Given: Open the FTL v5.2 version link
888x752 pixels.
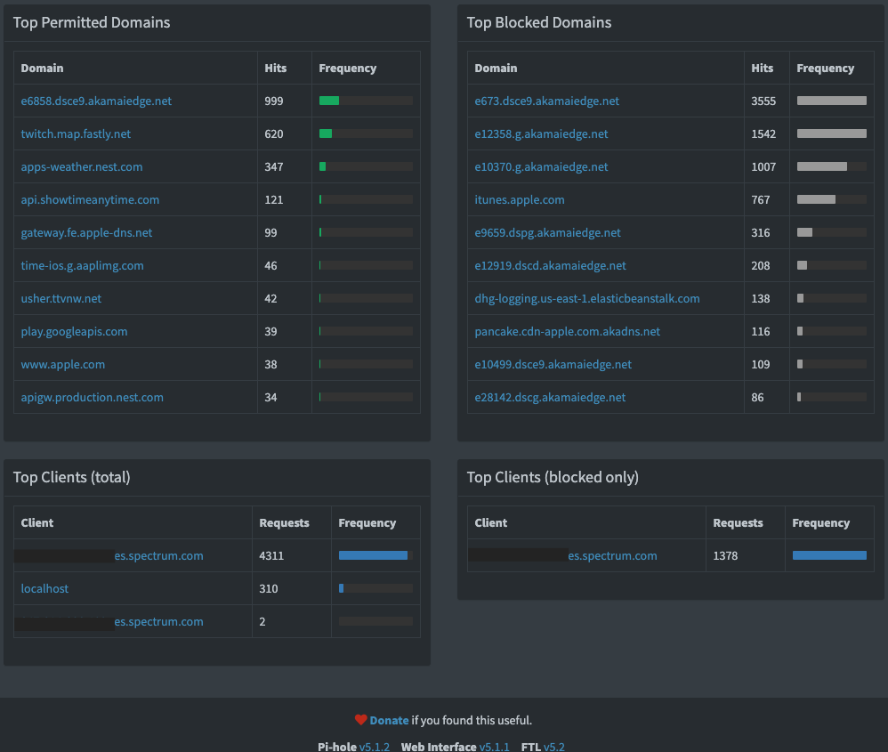Looking at the screenshot, I should click(x=553, y=747).
